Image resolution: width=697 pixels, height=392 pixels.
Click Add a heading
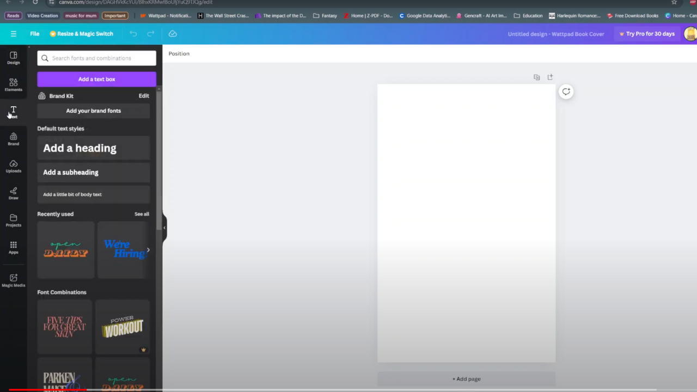pos(93,148)
